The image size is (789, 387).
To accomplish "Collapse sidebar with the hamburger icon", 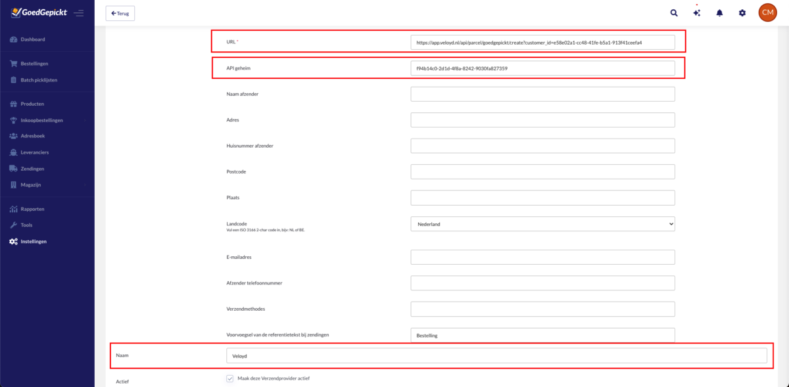I will [79, 12].
